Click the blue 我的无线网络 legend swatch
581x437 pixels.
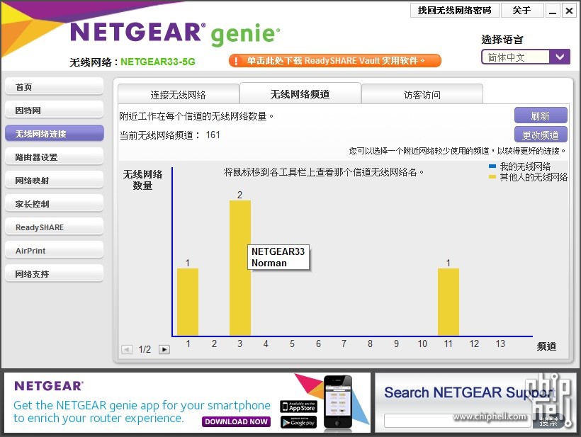(x=492, y=166)
